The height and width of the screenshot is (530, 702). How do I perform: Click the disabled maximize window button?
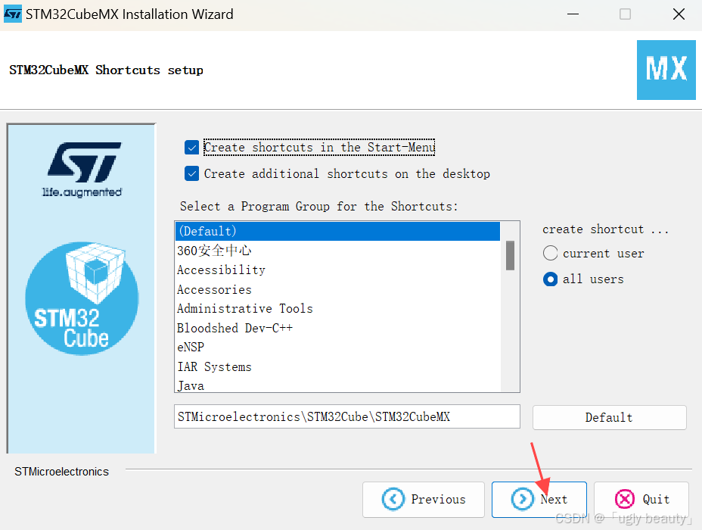tap(626, 14)
